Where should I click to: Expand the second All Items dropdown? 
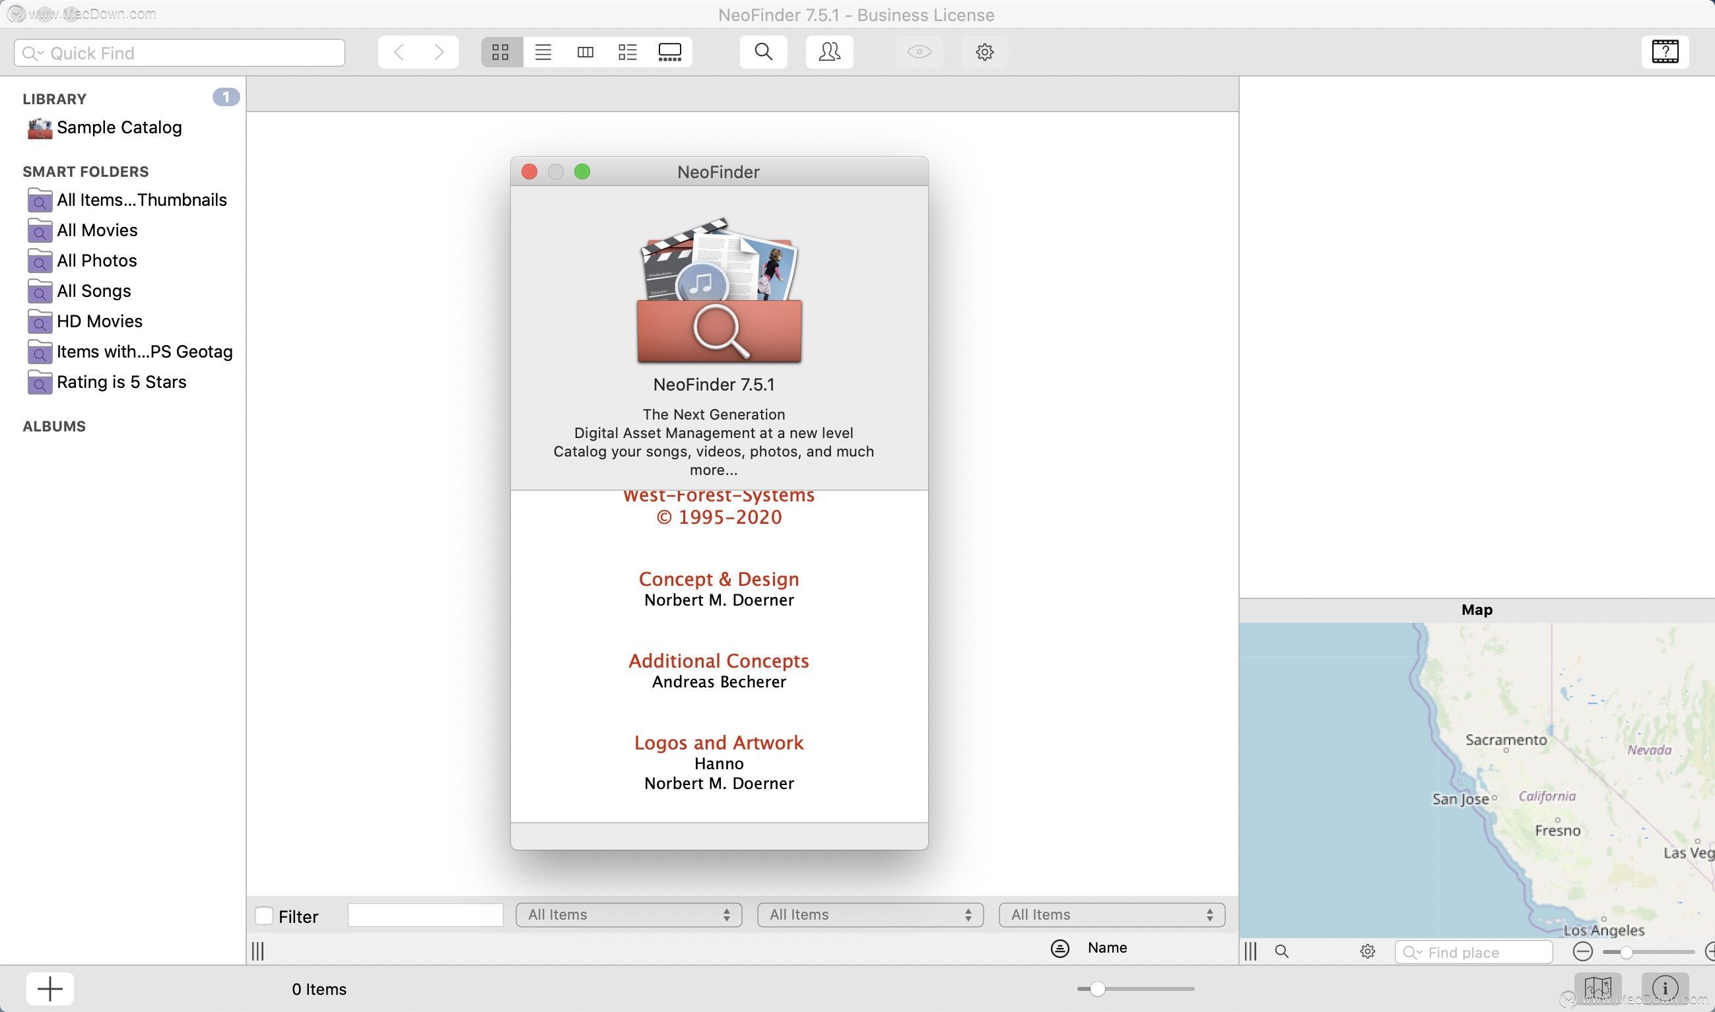tap(870, 916)
